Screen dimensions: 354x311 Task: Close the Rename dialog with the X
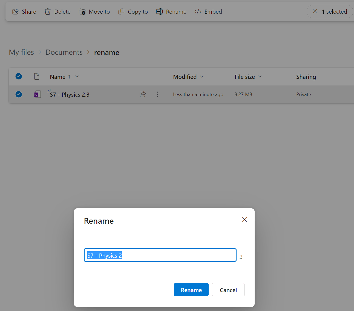tap(244, 220)
